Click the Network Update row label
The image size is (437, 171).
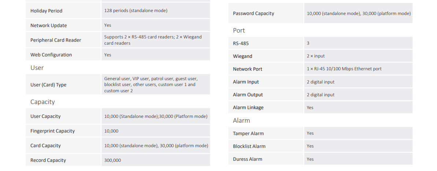coord(48,25)
